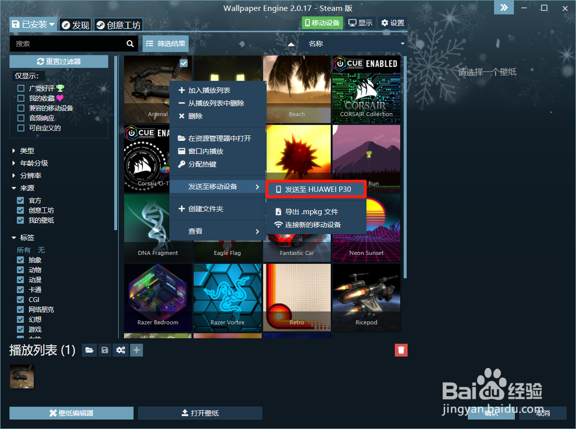Click the 重置过滤器 reset filters button
The width and height of the screenshot is (576, 429).
coord(59,61)
